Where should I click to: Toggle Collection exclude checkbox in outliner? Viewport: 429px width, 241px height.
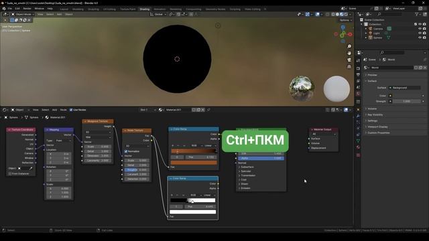416,24
